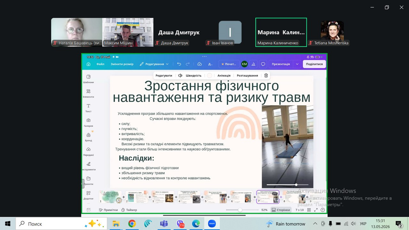
Task: Check the cloud save status icon
Action: coord(199,64)
